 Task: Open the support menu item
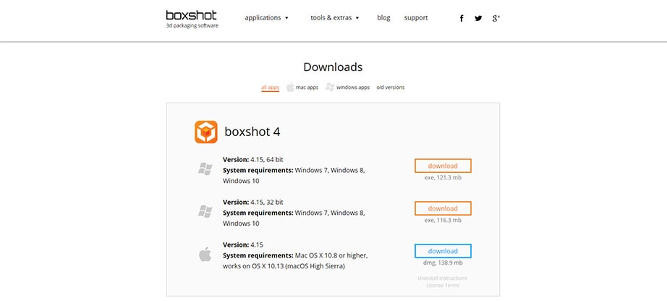coord(416,18)
